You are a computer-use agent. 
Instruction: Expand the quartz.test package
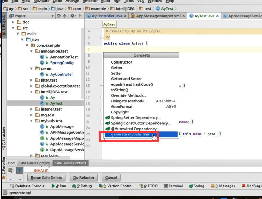click(31, 155)
